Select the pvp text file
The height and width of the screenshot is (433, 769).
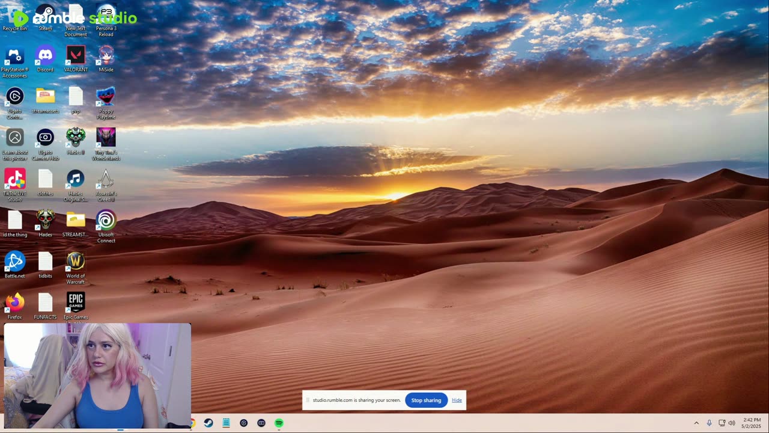(76, 100)
